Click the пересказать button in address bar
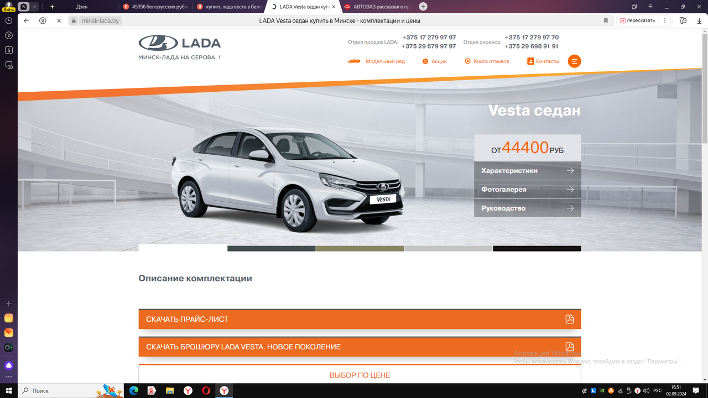The height and width of the screenshot is (398, 708). point(638,20)
